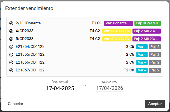Focus the Nuevo vto. date field
Image resolution: width=170 pixels, height=112 pixels.
(x=110, y=88)
